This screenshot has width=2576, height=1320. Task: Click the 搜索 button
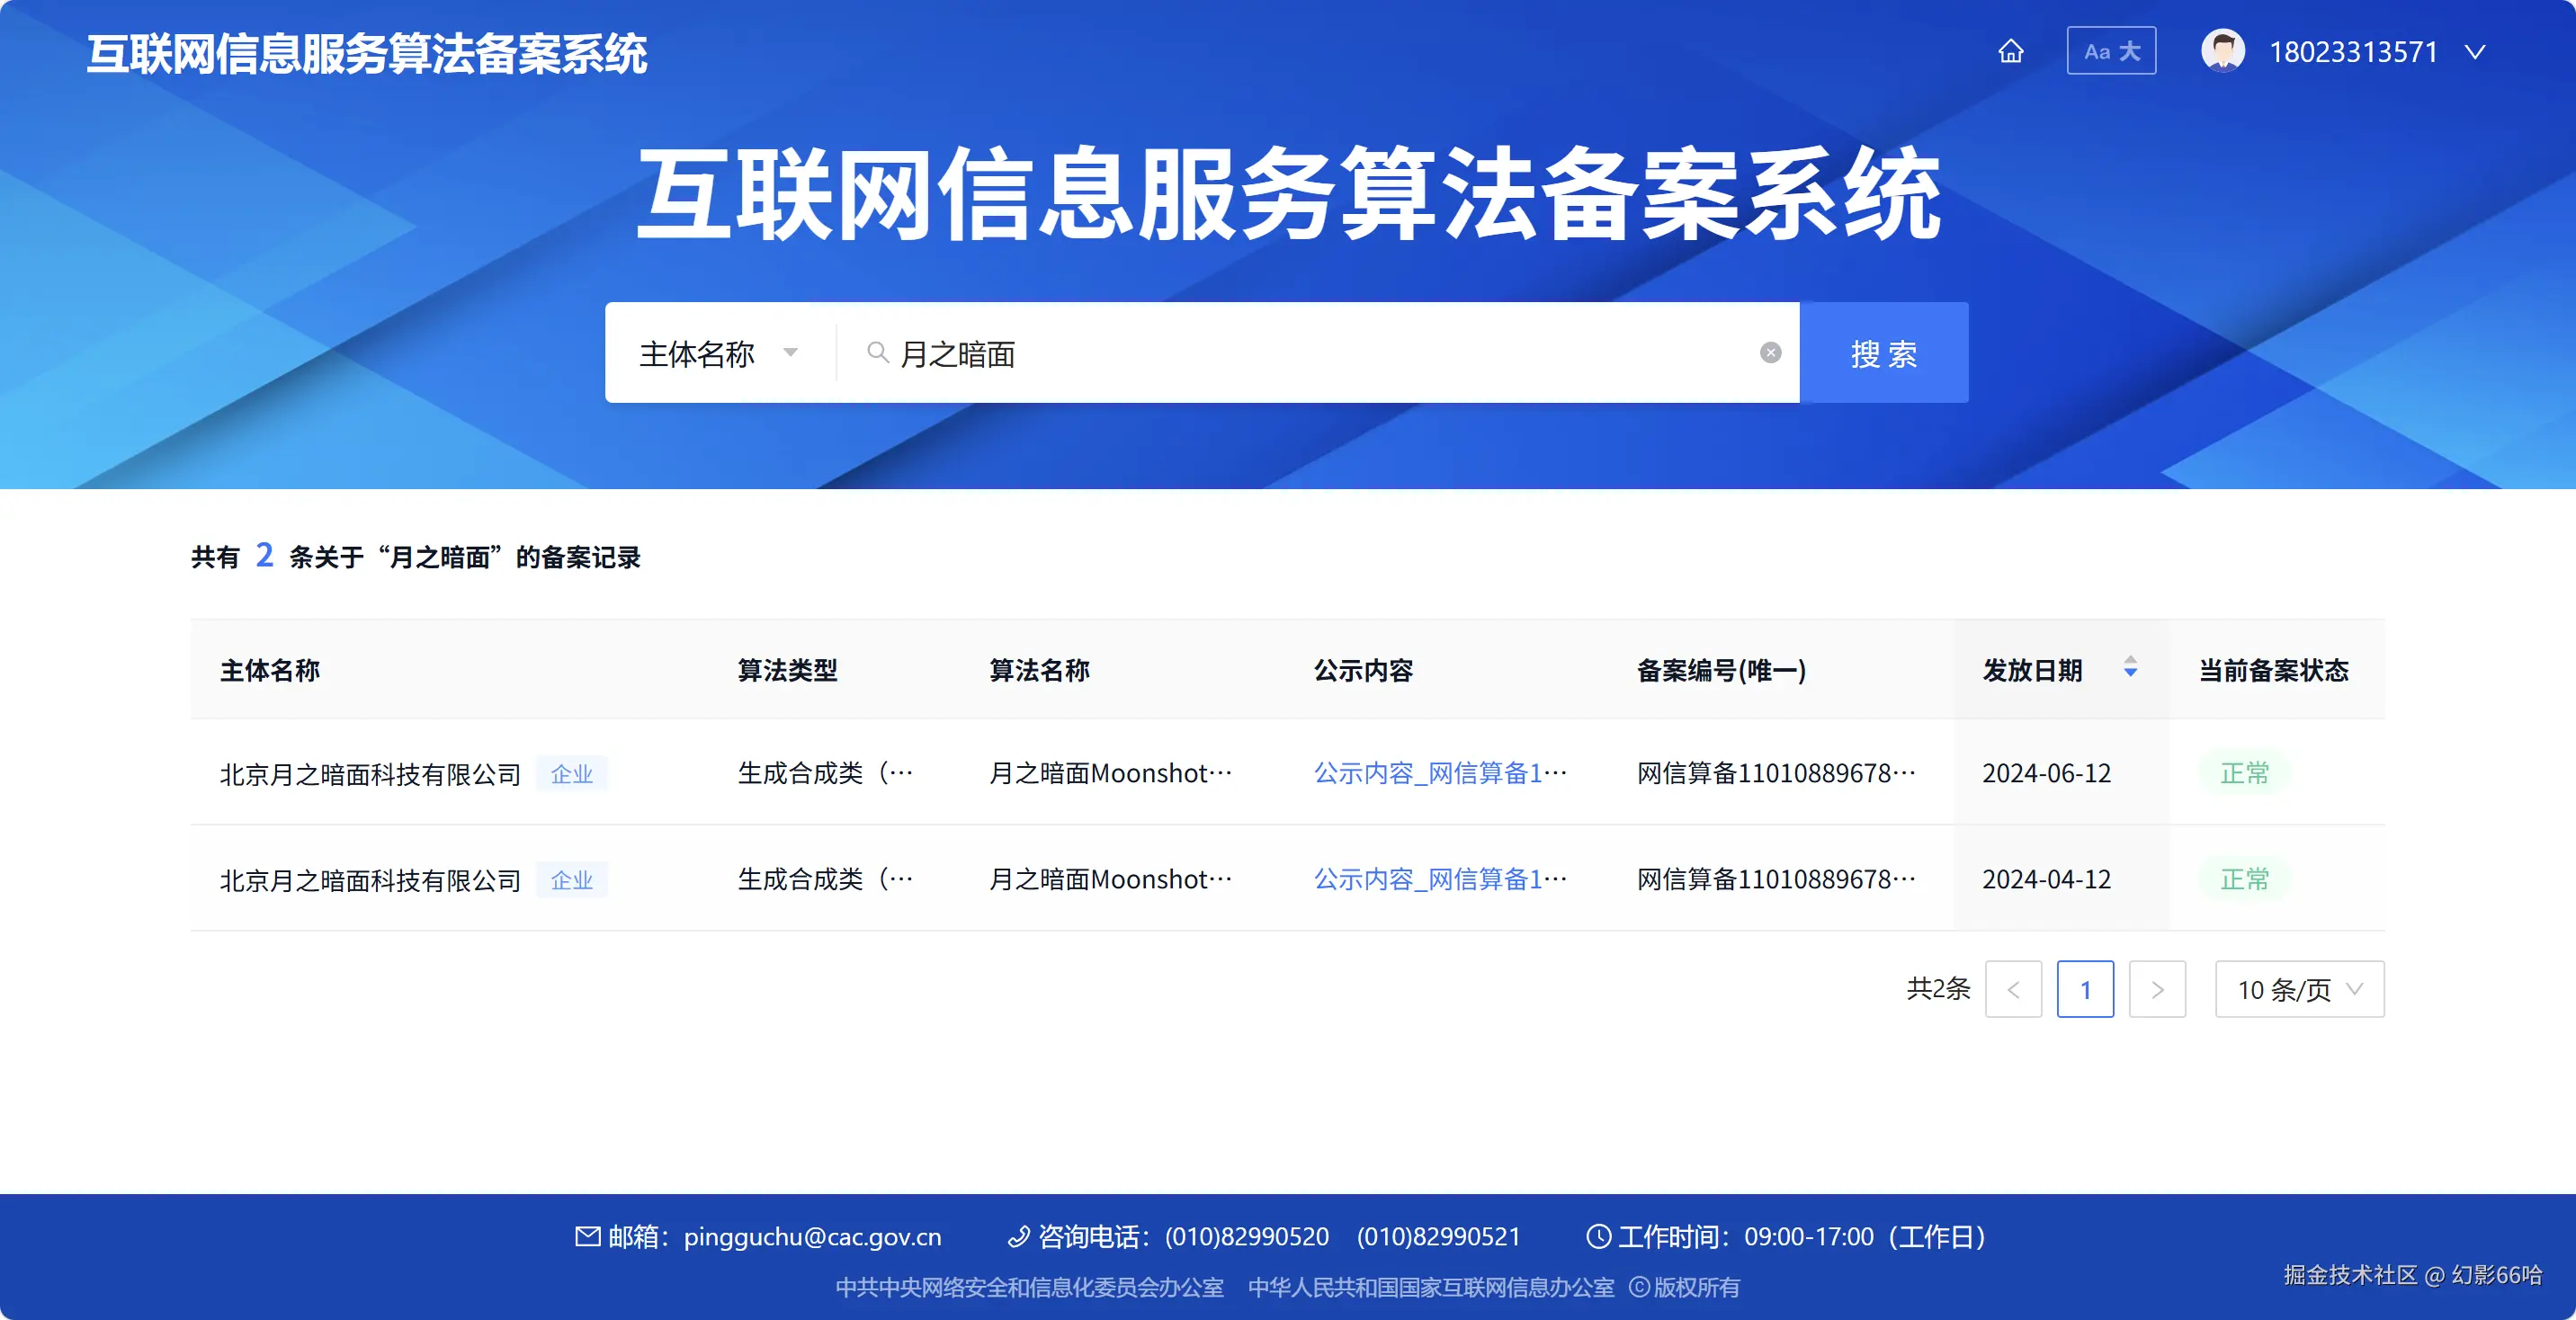click(1883, 353)
